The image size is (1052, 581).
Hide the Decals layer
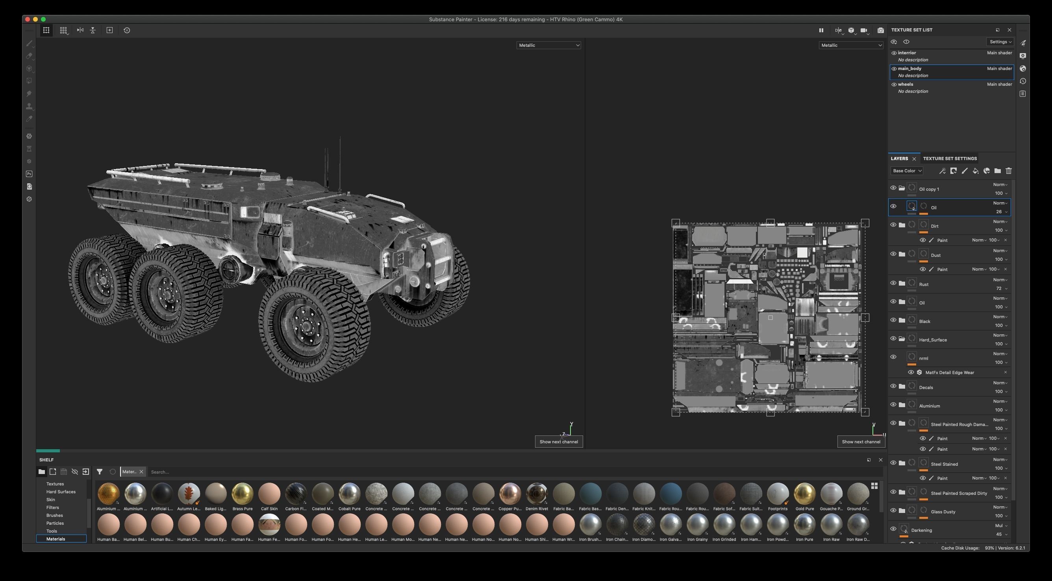tap(893, 386)
